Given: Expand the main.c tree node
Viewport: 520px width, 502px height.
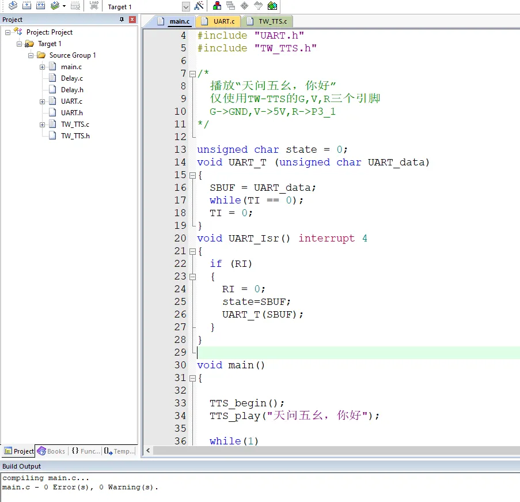Looking at the screenshot, I should [x=43, y=67].
